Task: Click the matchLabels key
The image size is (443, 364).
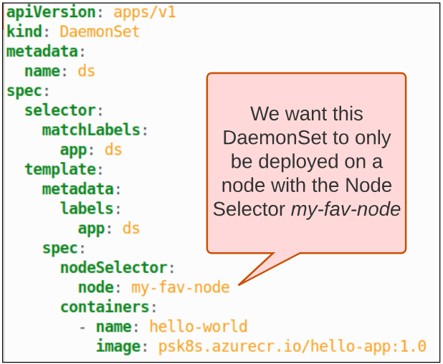Action: 90,130
